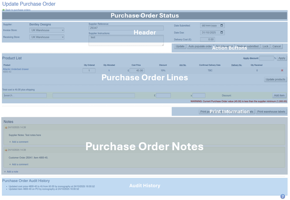The height and width of the screenshot is (200, 290).
Task: Open the Date Due calendar picker icon
Action: point(222,33)
